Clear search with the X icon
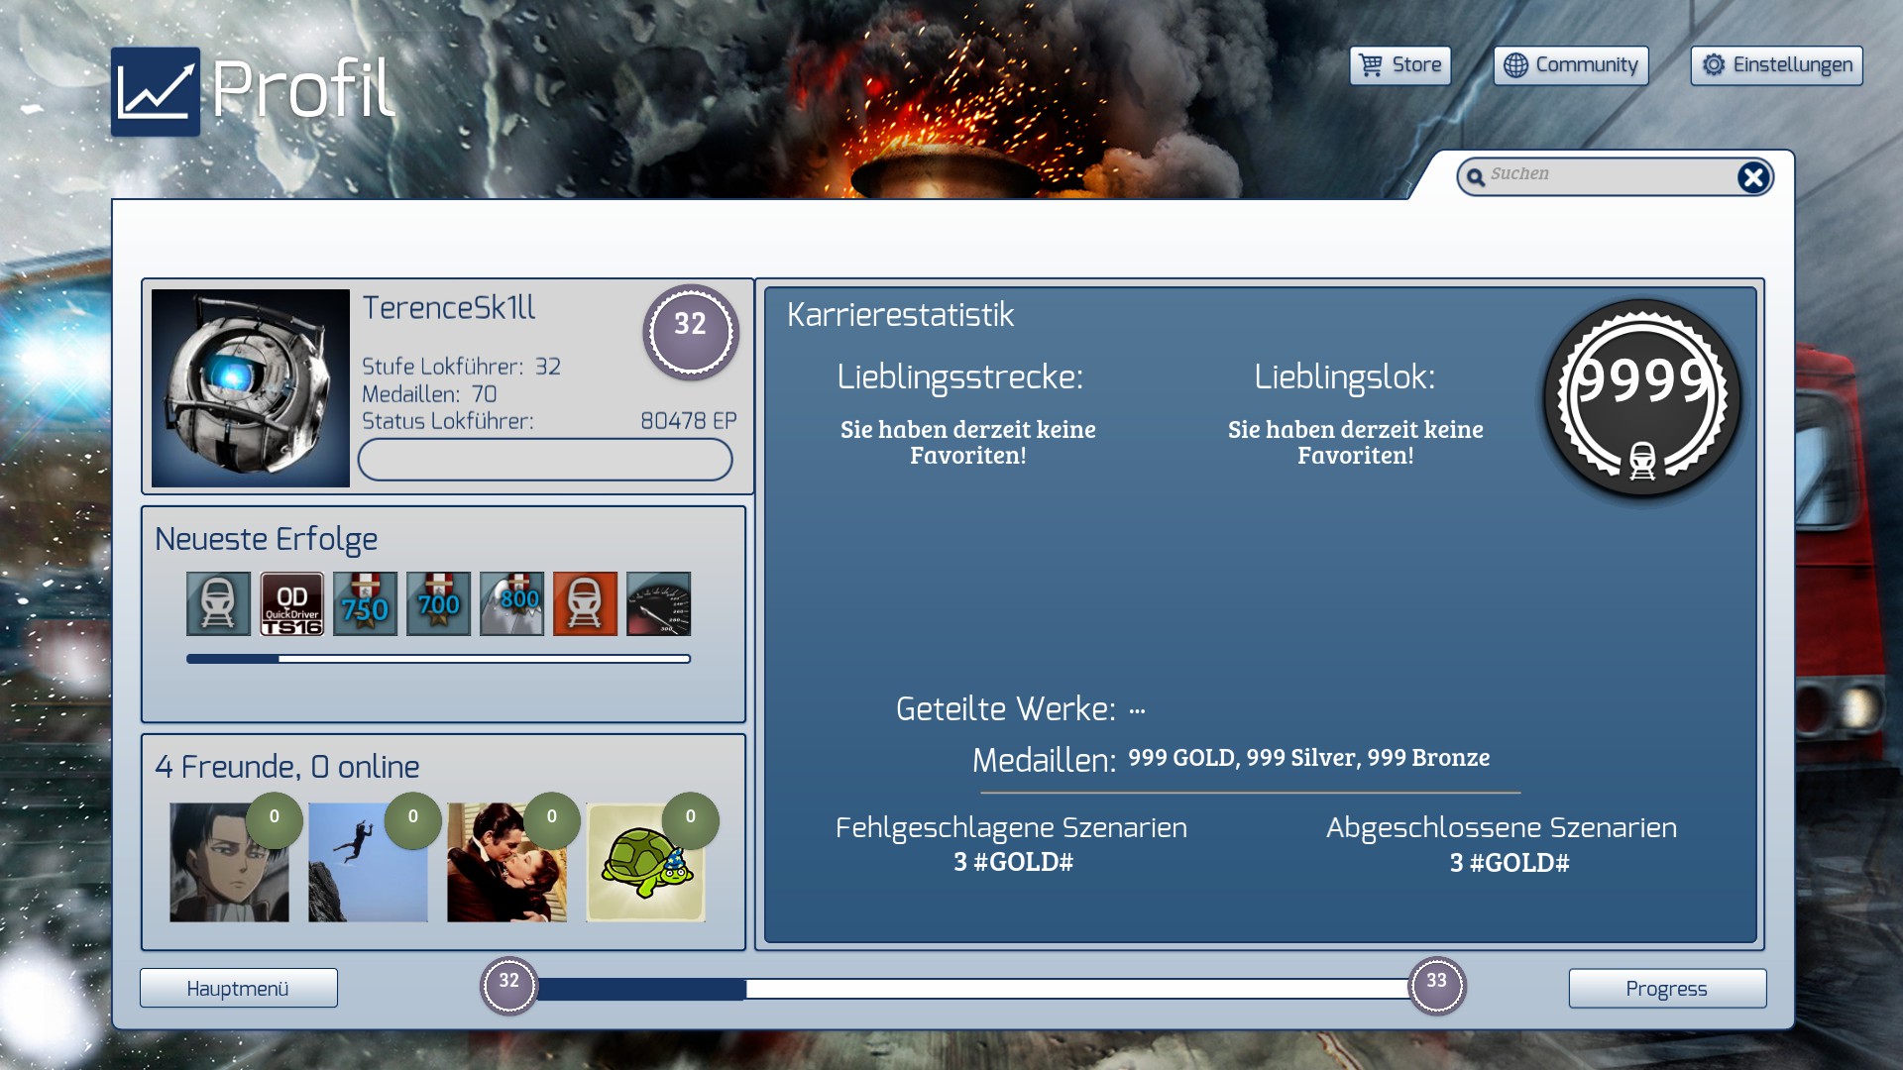 1752,177
